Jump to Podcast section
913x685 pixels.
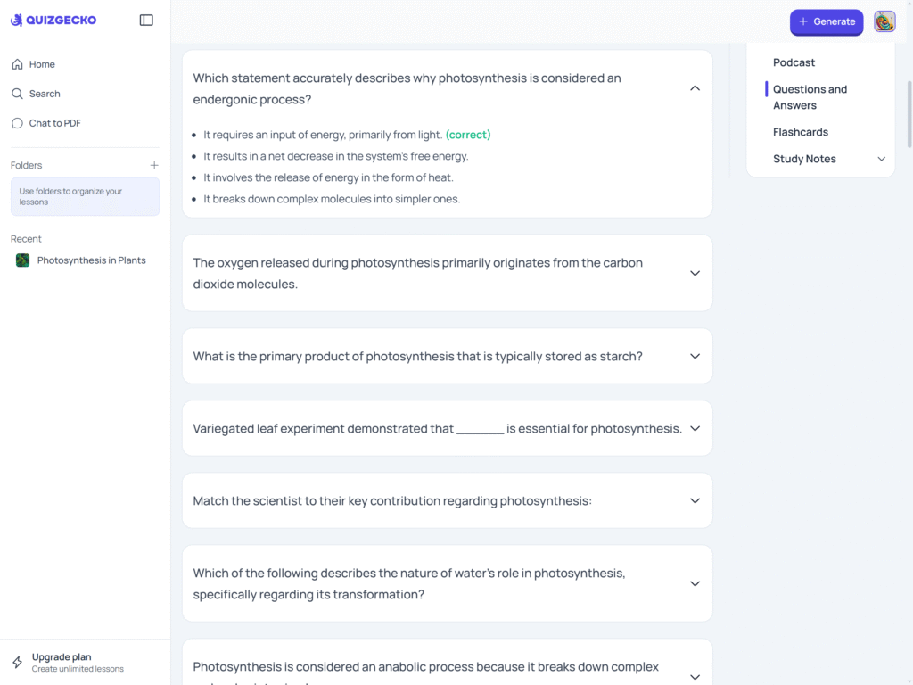click(794, 62)
